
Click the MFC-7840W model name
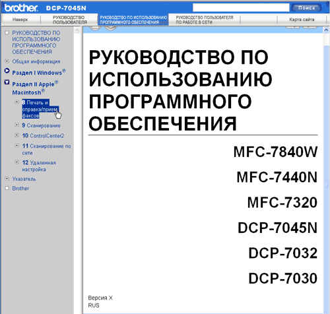275,152
